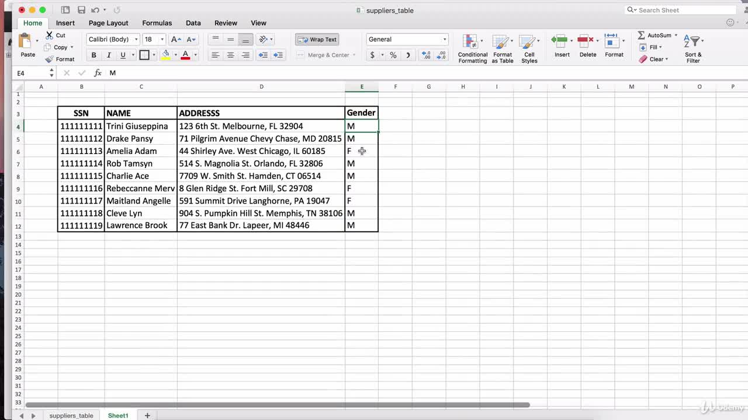Open the font size dropdown
748x420 pixels.
click(x=162, y=39)
